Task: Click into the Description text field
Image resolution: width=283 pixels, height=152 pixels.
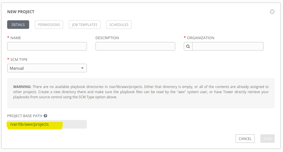Action: 135,46
